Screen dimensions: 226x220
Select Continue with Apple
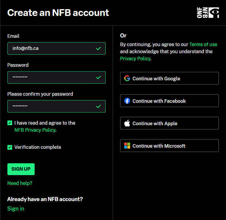[169, 123]
